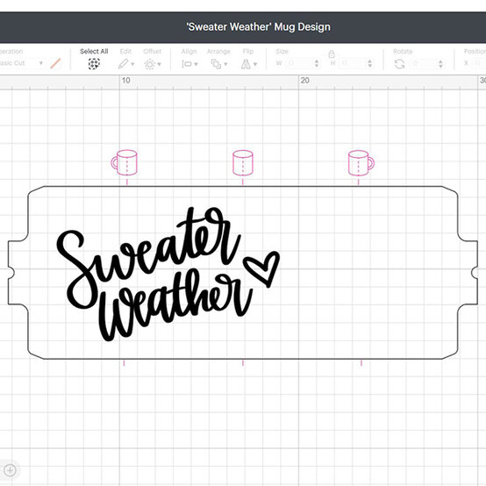Expand the Flip dropdown arrow
Viewport: 486px width, 486px height.
[x=255, y=64]
